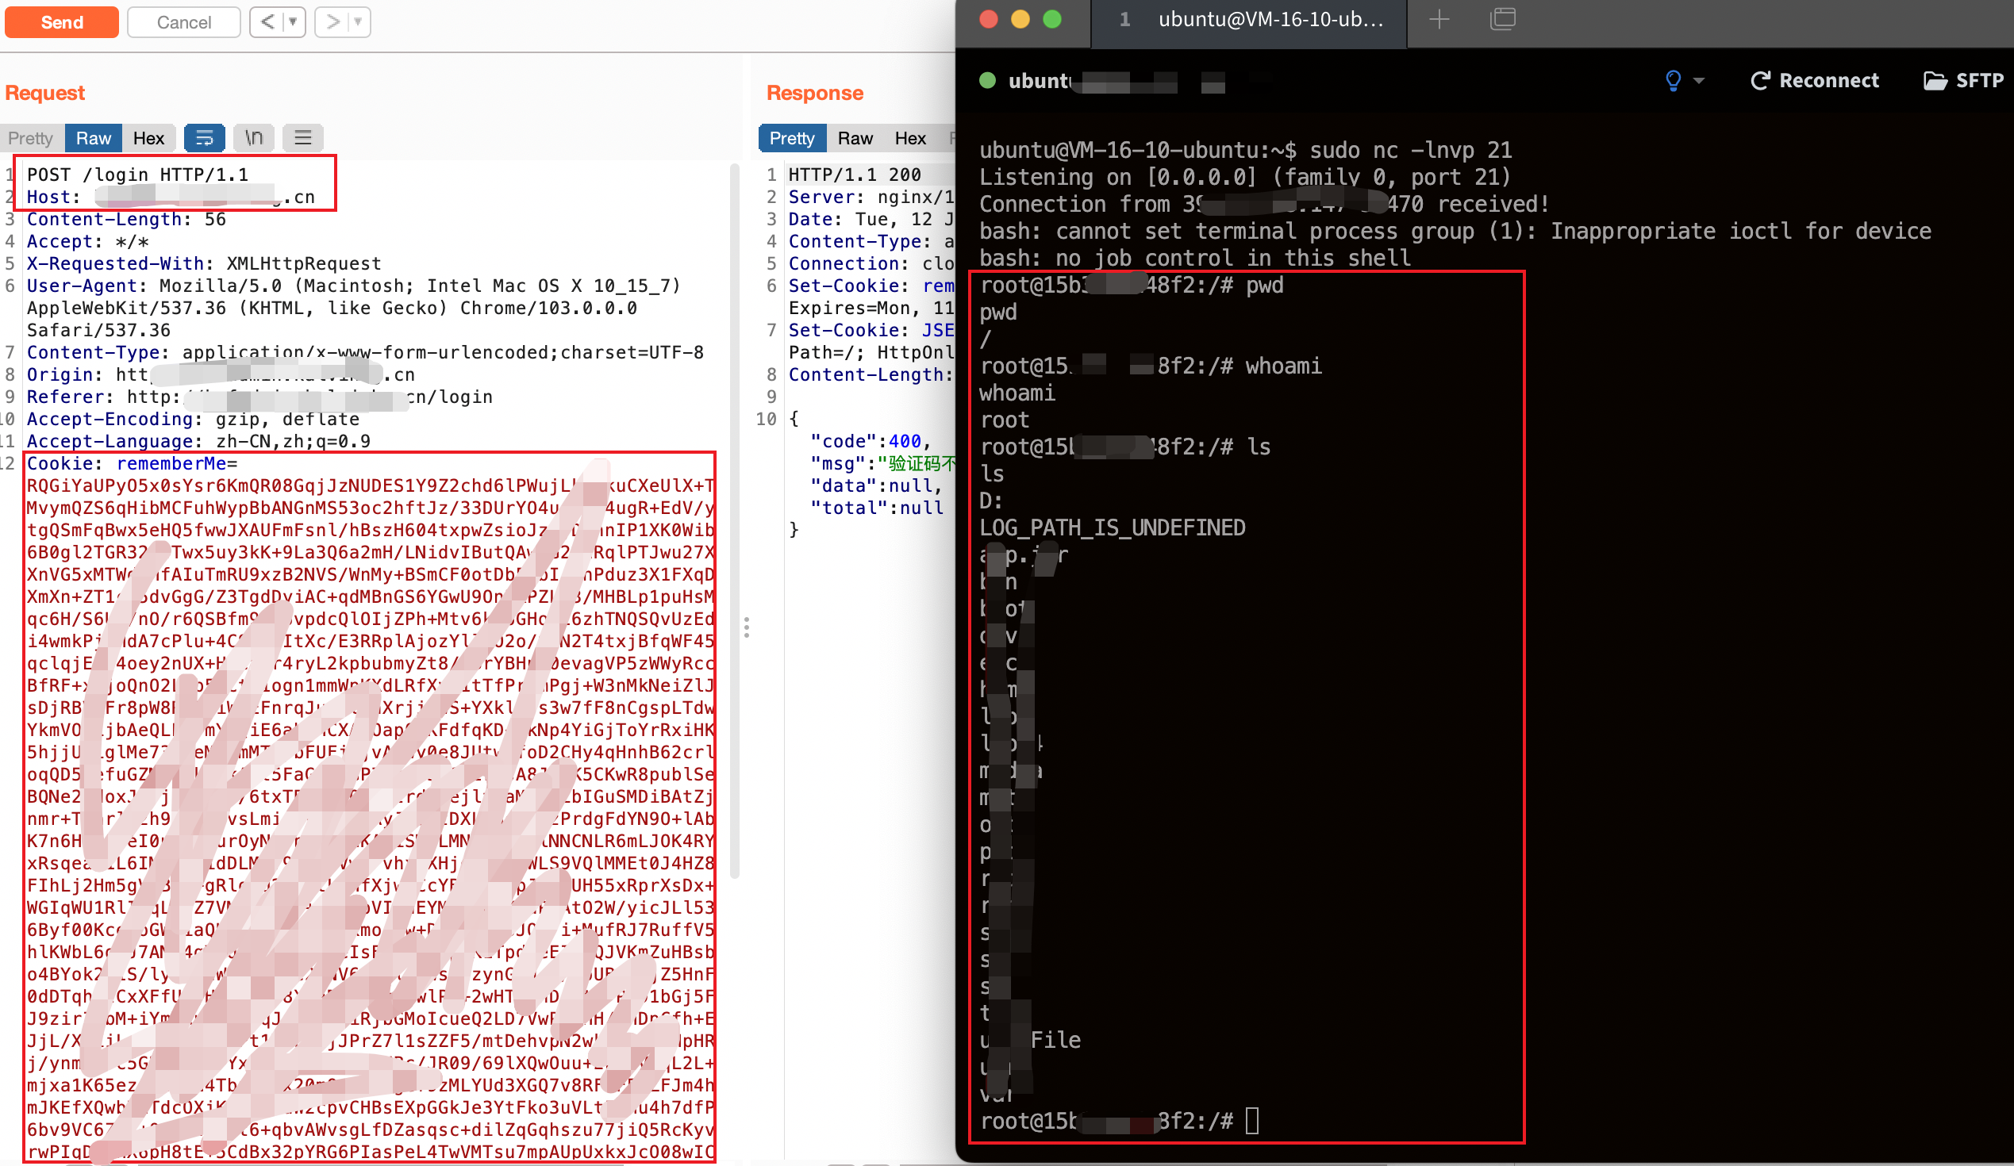Click LOG_PATH_IS_UNDEFINED in terminal output
This screenshot has width=2014, height=1166.
[x=1113, y=528]
